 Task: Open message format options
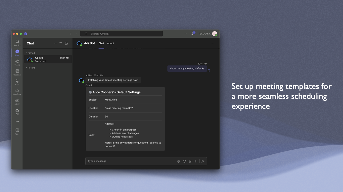click(179, 161)
